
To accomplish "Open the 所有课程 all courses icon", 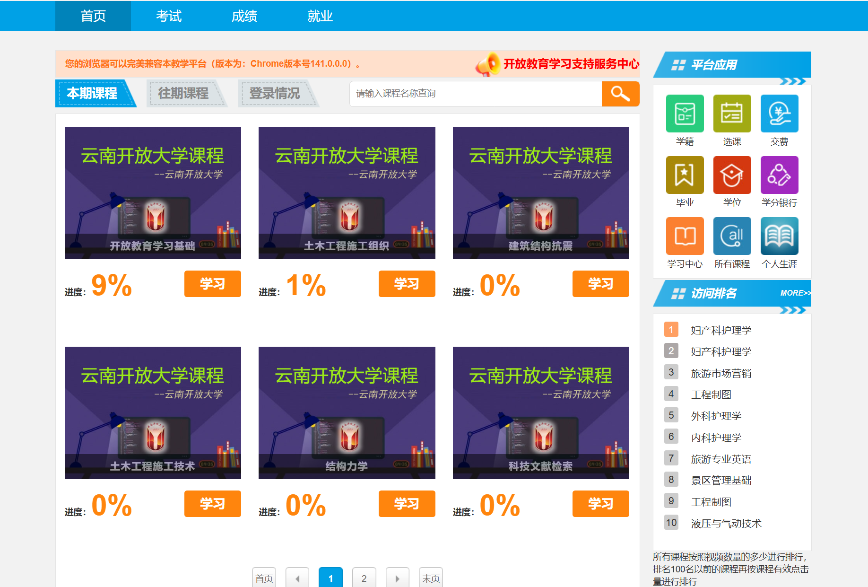I will tap(732, 236).
